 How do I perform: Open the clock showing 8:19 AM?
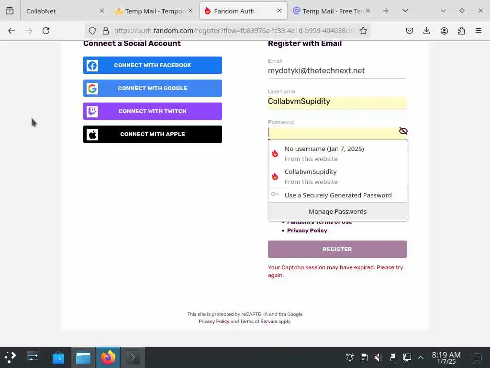coord(446,357)
